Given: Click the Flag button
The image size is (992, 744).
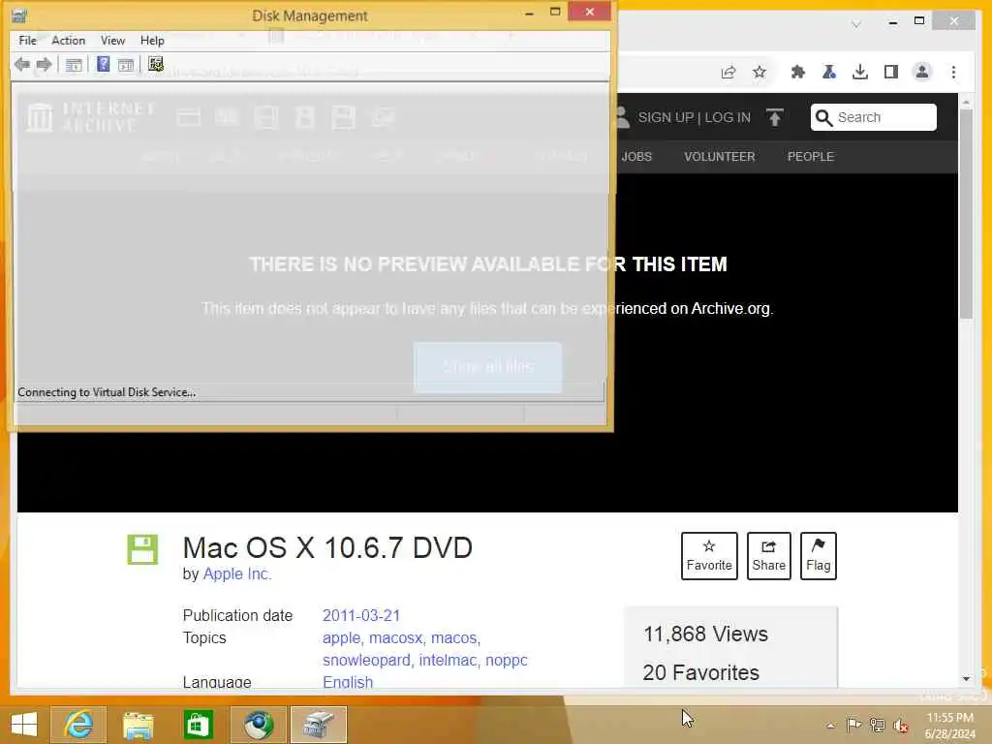Looking at the screenshot, I should point(818,556).
